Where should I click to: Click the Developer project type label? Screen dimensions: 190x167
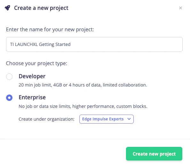click(32, 76)
